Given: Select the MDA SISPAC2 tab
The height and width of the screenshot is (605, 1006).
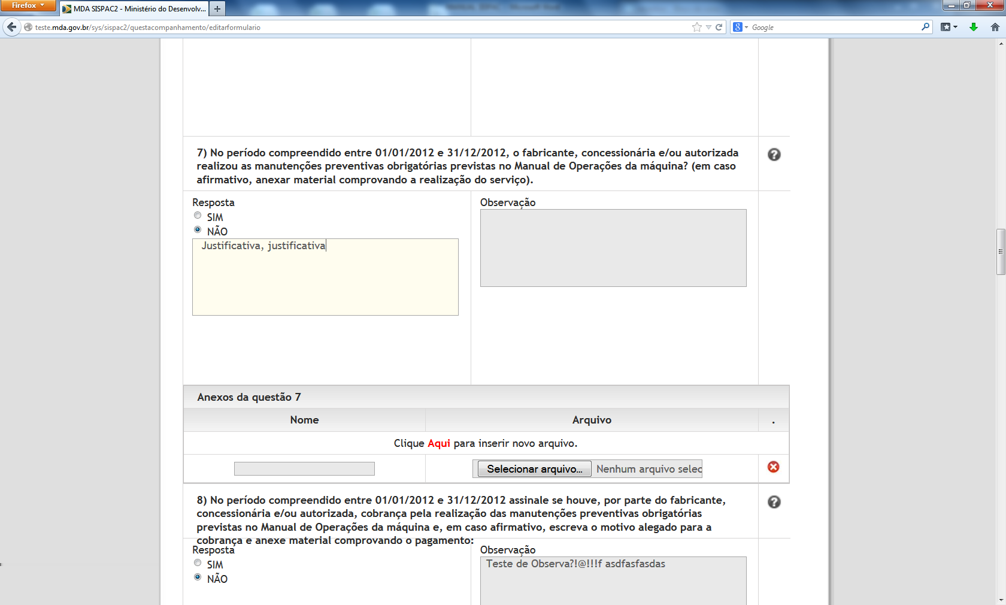Looking at the screenshot, I should 134,9.
